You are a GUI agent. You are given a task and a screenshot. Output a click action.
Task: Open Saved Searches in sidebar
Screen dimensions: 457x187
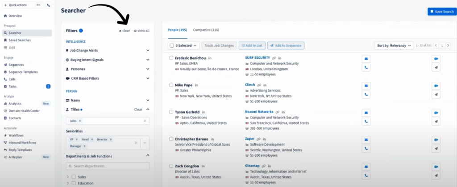click(20, 40)
